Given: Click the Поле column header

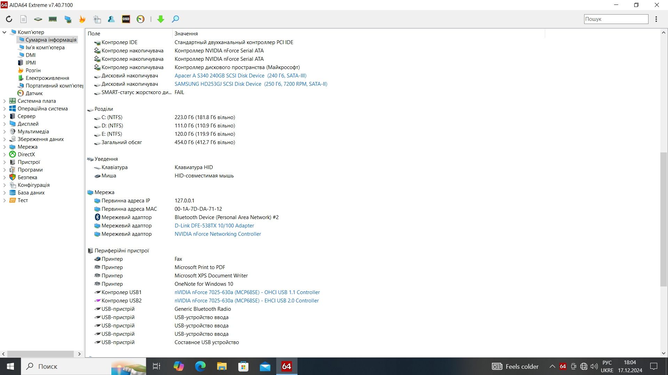Looking at the screenshot, I should click(129, 34).
